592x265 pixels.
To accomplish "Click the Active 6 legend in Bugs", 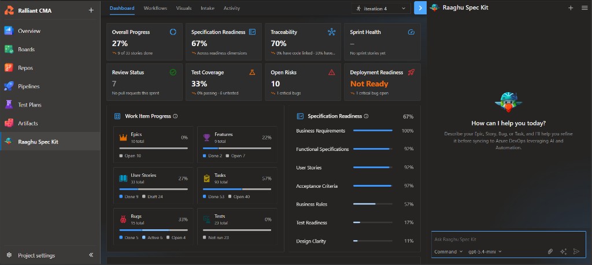I will pyautogui.click(x=153, y=237).
